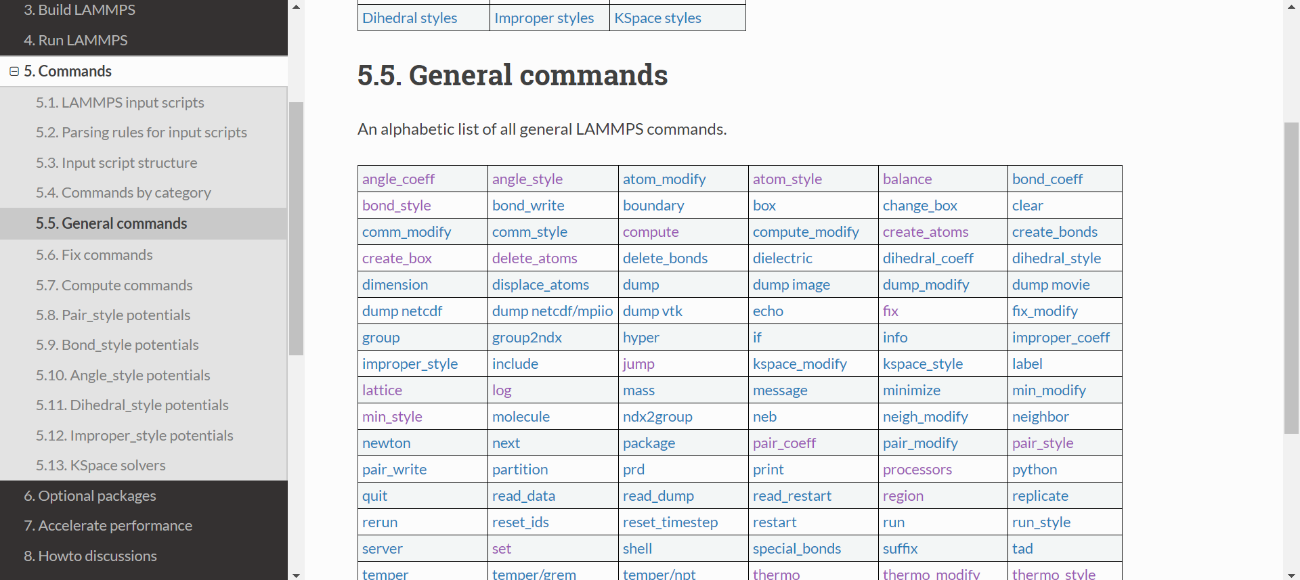The width and height of the screenshot is (1300, 580).
Task: Click the main page scrollbar thumb
Action: point(1291,277)
